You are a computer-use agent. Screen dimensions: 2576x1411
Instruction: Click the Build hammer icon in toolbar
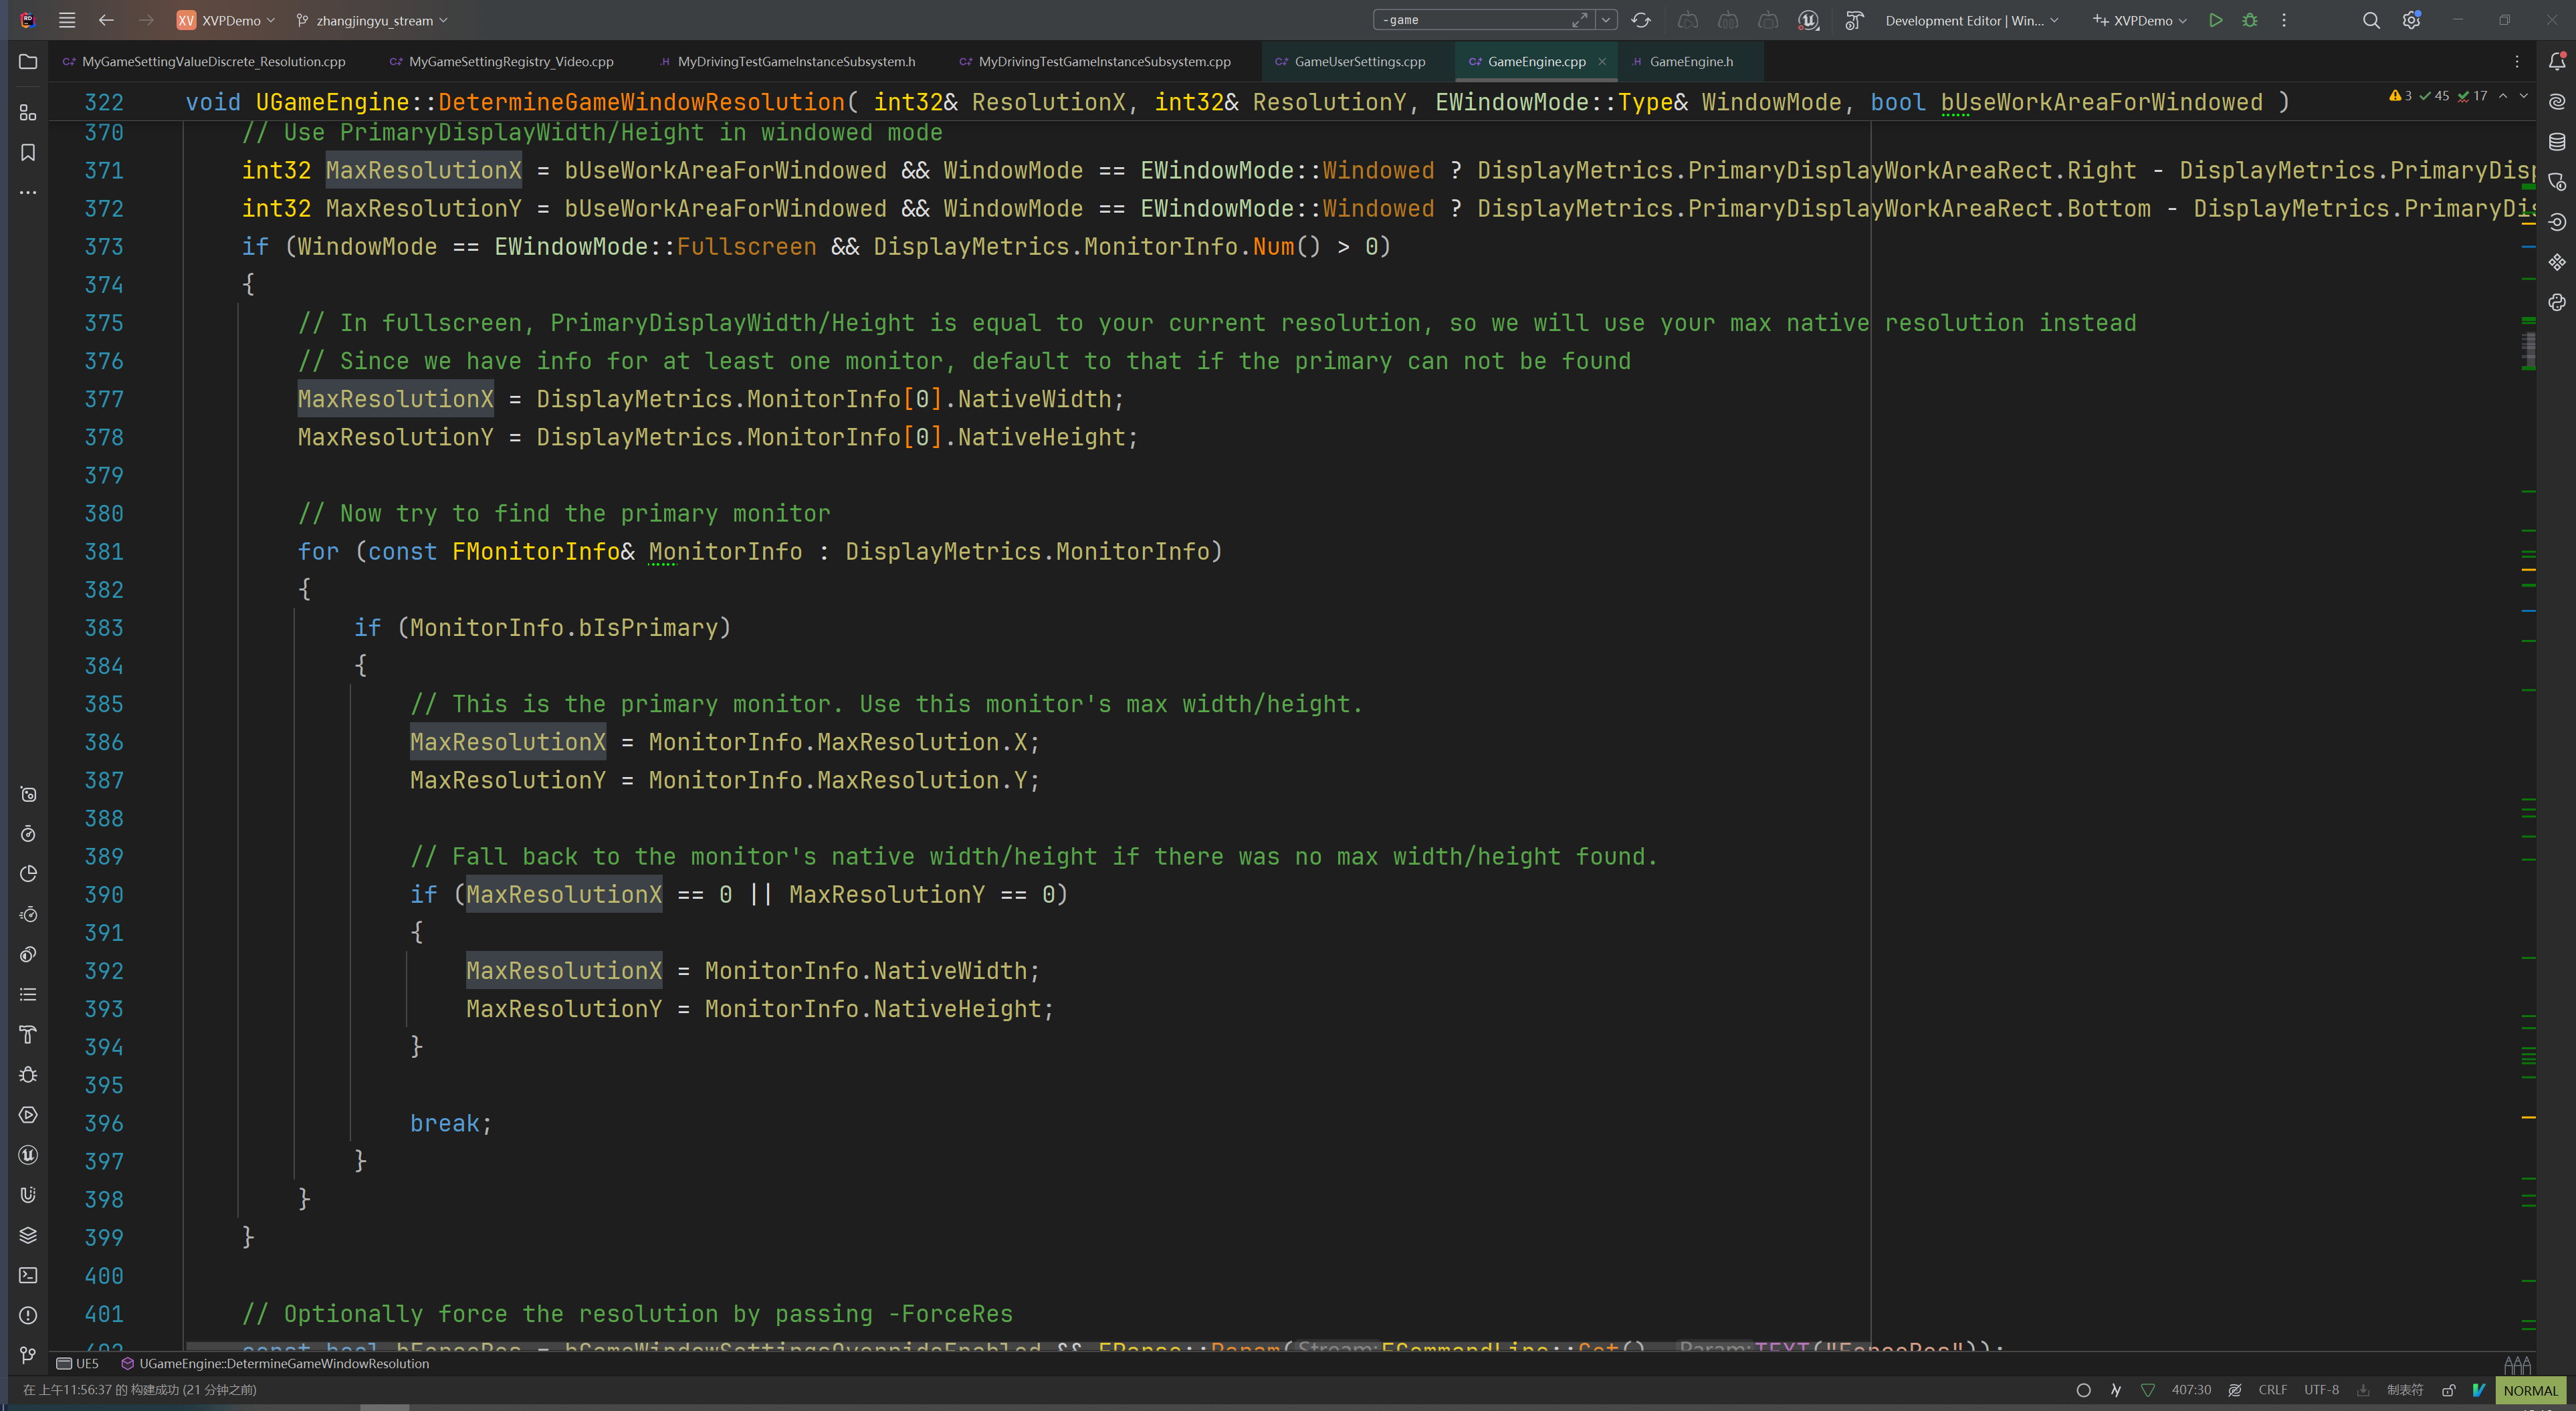(1854, 20)
